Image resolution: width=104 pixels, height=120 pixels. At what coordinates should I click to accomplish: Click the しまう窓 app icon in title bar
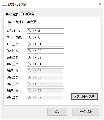point(5,6)
